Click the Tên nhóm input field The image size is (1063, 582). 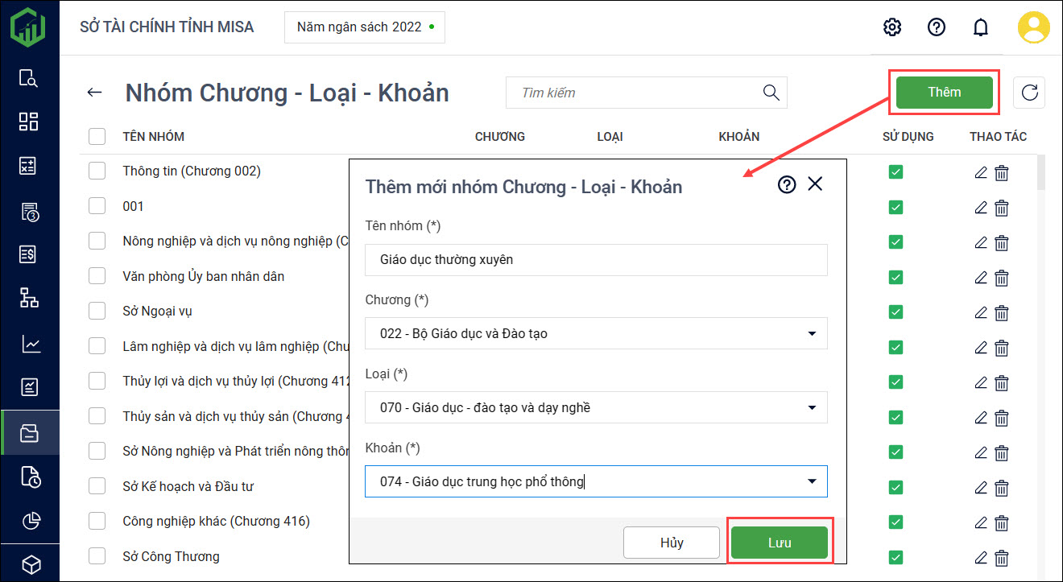[596, 260]
